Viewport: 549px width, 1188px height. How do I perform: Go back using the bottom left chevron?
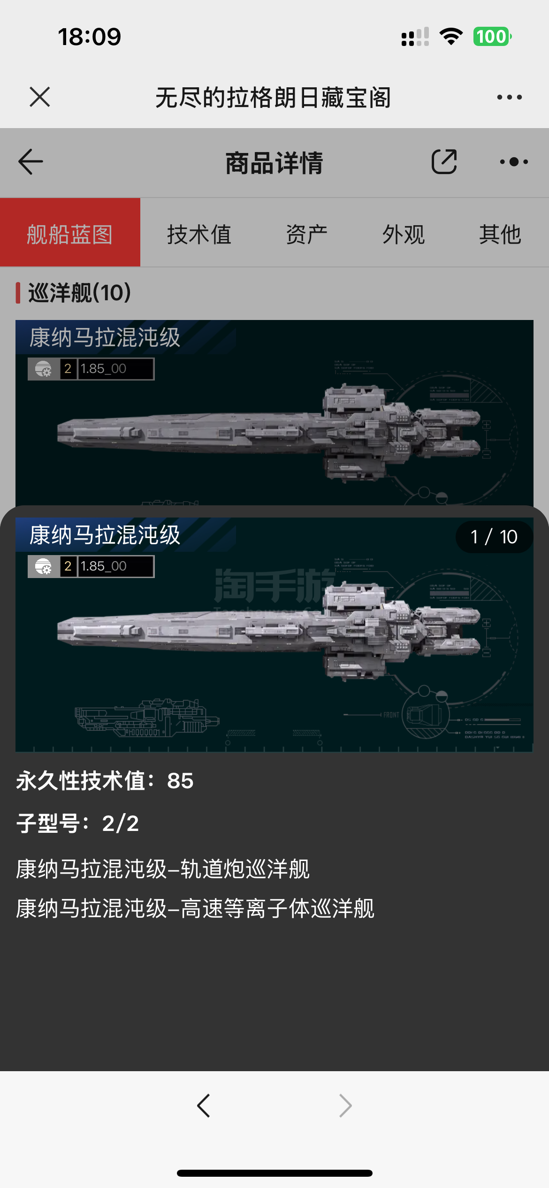coord(204,1106)
